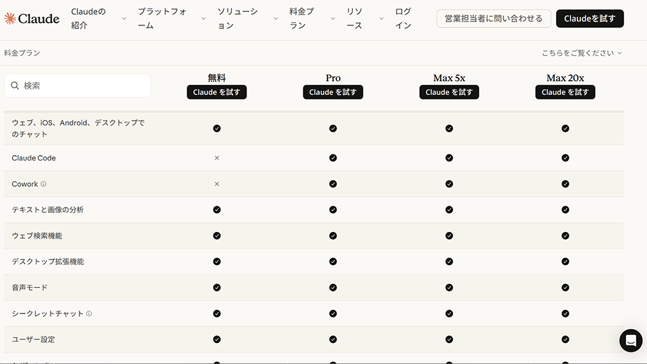Viewport: 647px width, 364px height.
Task: Click the header Claudeを試す button
Action: coord(590,19)
